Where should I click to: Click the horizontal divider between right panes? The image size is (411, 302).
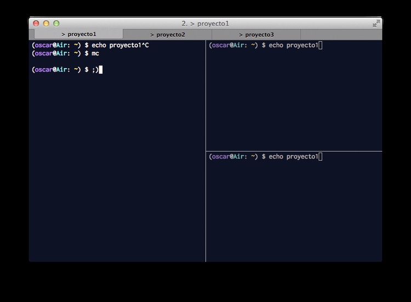(x=294, y=151)
